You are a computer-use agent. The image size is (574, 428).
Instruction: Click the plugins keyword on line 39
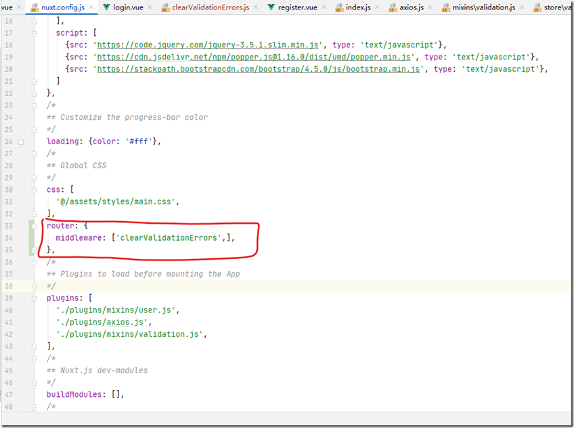coord(62,298)
